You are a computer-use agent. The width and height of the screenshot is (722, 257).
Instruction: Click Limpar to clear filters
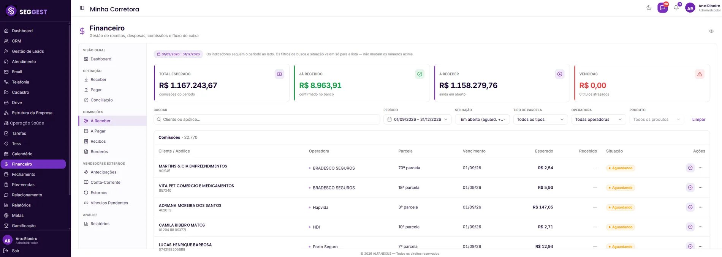[698, 119]
